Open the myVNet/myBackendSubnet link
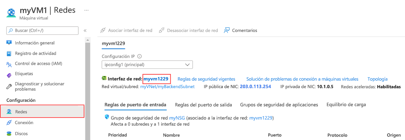The height and width of the screenshot is (140, 405). [167, 87]
